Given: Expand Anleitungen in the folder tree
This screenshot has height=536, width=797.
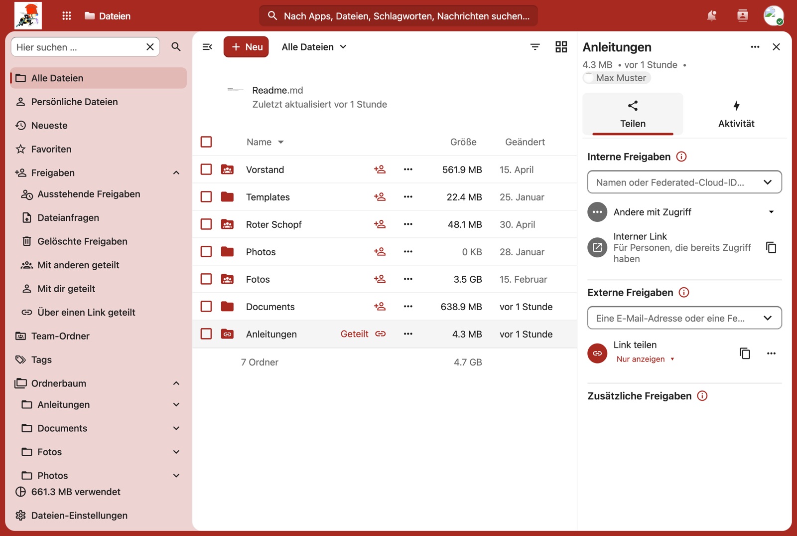Looking at the screenshot, I should coord(176,405).
